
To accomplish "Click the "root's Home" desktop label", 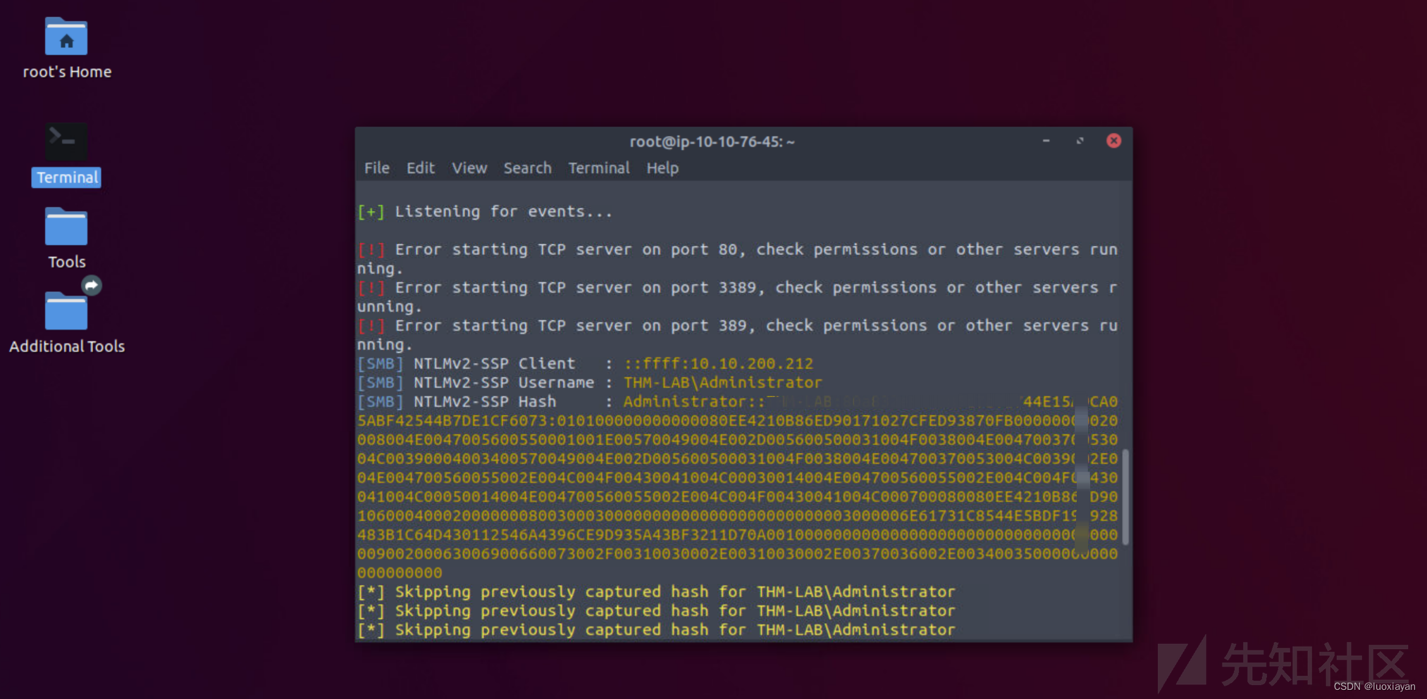I will tap(67, 72).
